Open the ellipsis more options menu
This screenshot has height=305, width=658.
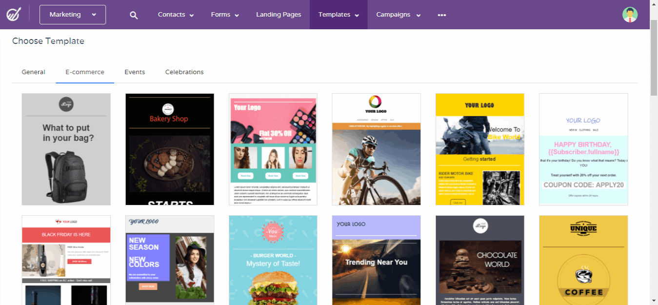coord(441,15)
